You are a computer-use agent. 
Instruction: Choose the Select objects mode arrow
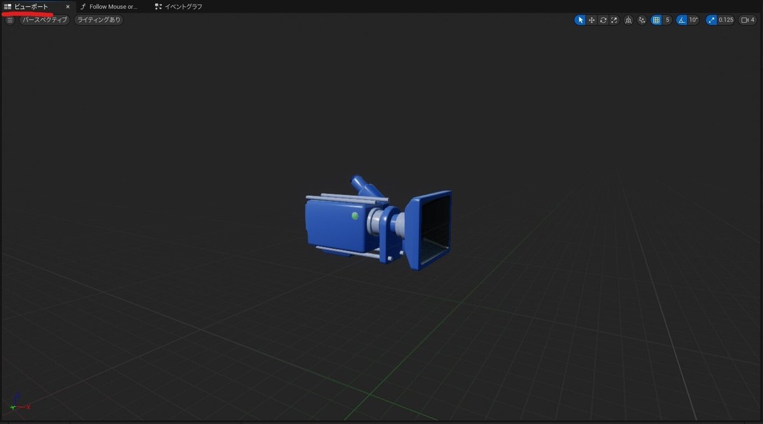point(580,20)
